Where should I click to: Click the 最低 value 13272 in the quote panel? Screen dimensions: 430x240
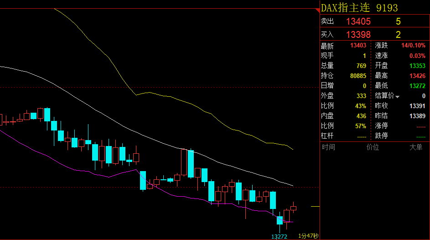tap(417, 86)
